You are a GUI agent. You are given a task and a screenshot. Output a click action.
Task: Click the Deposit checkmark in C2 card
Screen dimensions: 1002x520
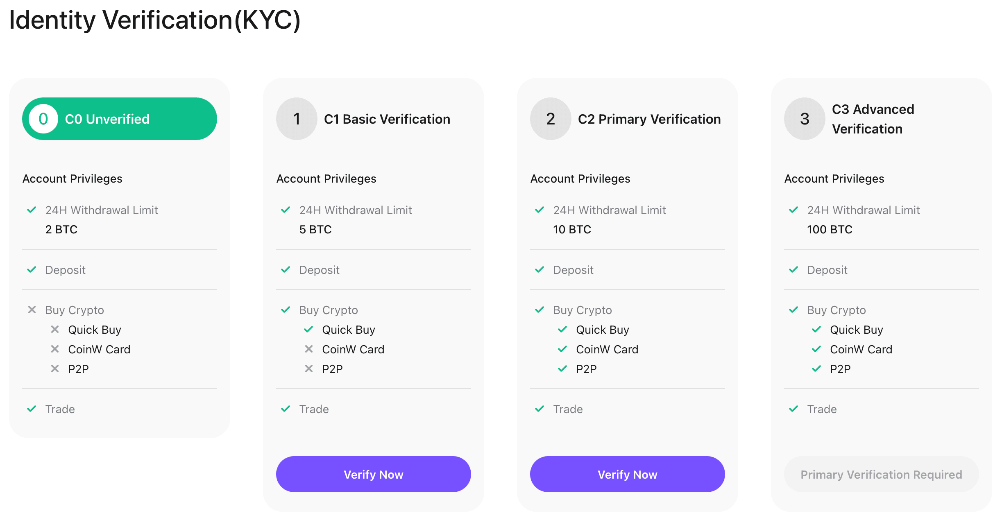tap(540, 269)
